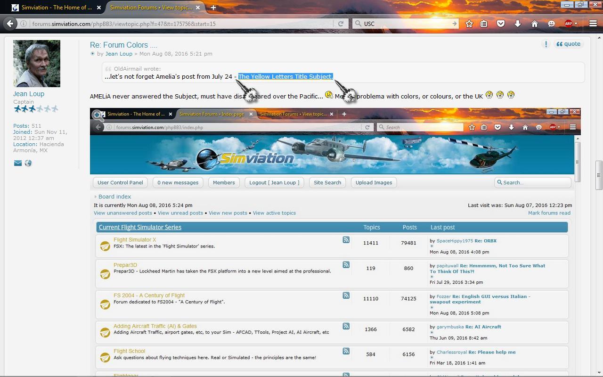This screenshot has height=377, width=603.
Task: Open a new browser tab
Action: pos(213,8)
